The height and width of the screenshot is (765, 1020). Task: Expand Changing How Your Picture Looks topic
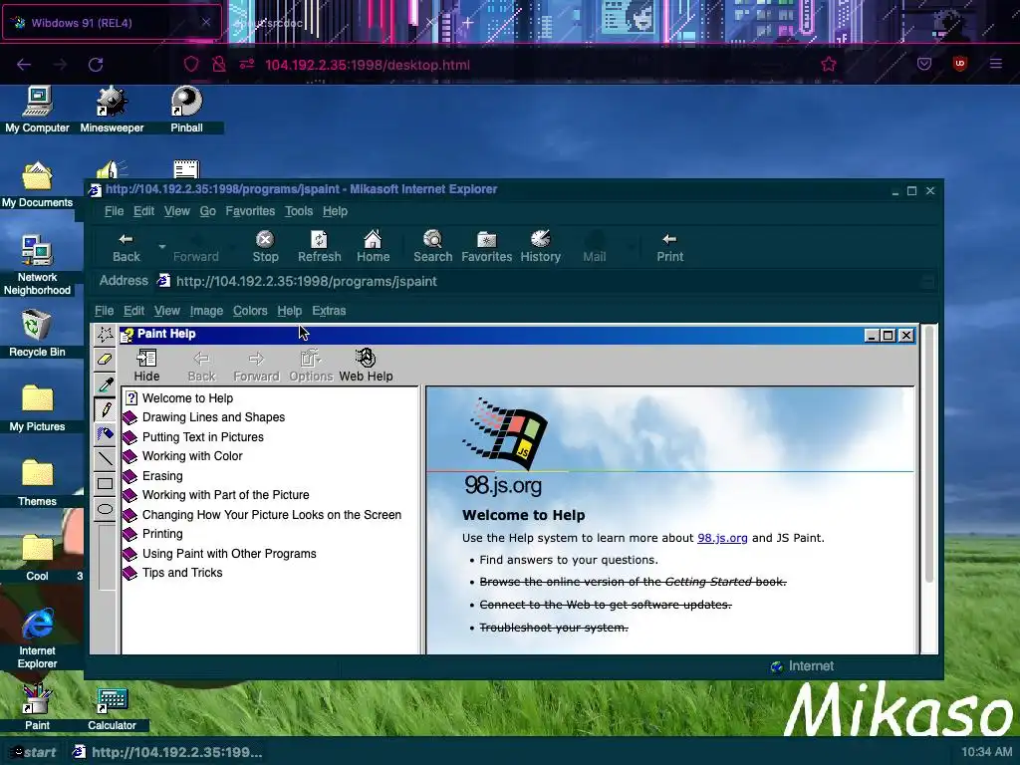click(272, 515)
